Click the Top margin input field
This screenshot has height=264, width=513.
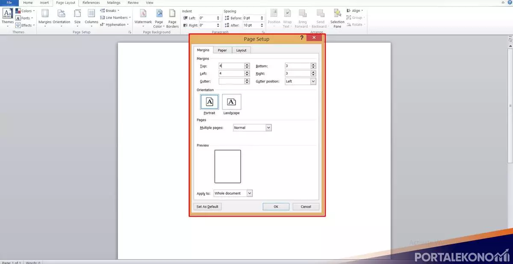(231, 66)
